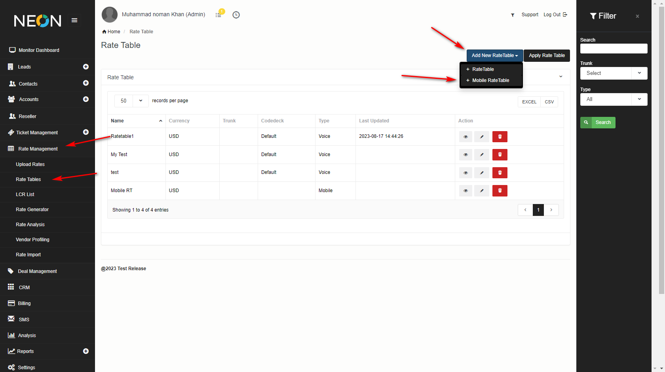Click the Apply Rate Table button
665x372 pixels.
(x=547, y=55)
